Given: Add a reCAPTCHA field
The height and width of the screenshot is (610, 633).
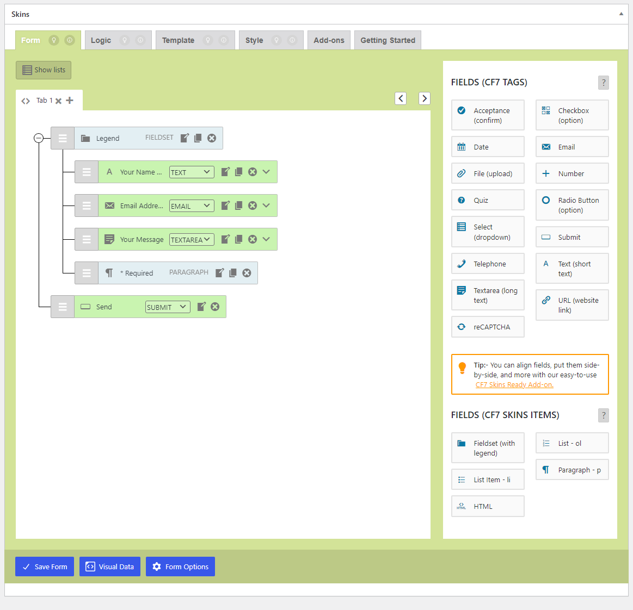Looking at the screenshot, I should tap(488, 327).
